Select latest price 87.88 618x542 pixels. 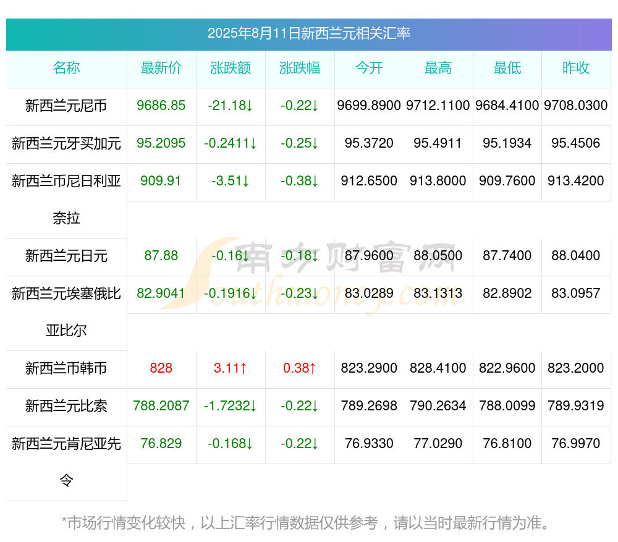click(x=161, y=255)
